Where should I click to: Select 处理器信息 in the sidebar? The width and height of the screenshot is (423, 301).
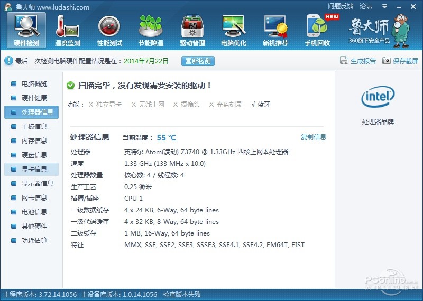(x=32, y=112)
